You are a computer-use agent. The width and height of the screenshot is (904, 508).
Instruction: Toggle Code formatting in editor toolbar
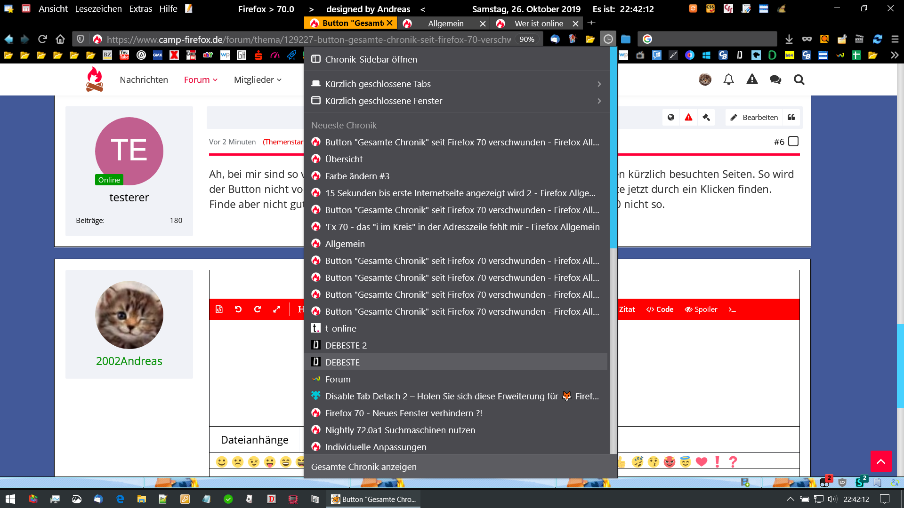(x=660, y=310)
